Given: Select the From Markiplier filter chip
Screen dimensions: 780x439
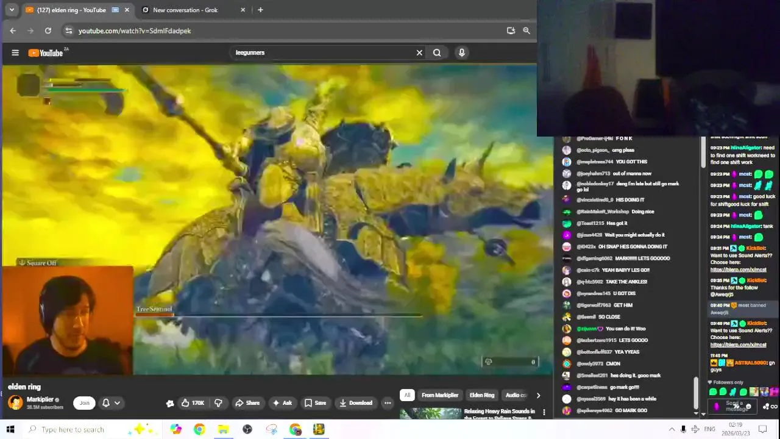Looking at the screenshot, I should pos(440,395).
